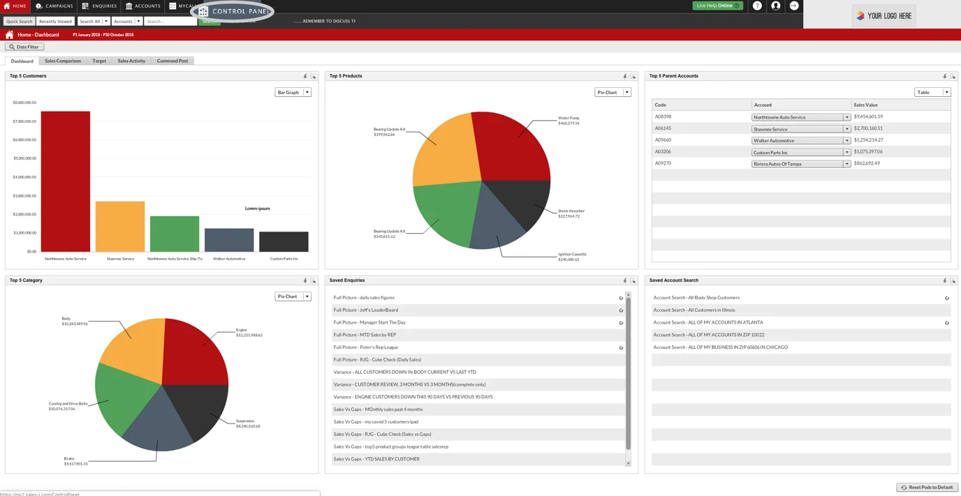Click the Your Logo Here image
The width and height of the screenshot is (961, 496).
(883, 15)
